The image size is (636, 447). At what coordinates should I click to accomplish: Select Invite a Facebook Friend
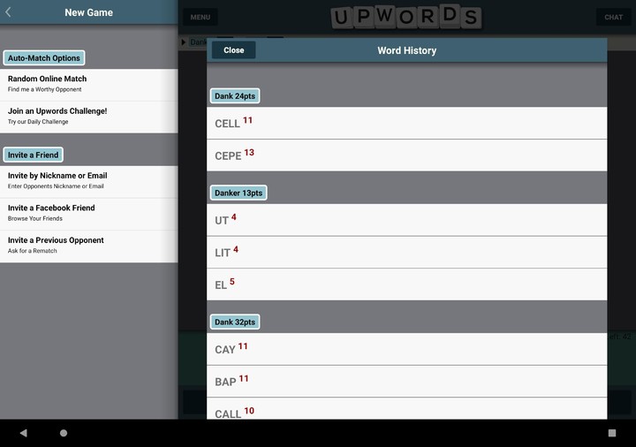click(88, 213)
